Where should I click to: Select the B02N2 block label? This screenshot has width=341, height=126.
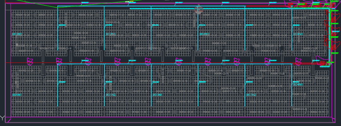click(17, 34)
